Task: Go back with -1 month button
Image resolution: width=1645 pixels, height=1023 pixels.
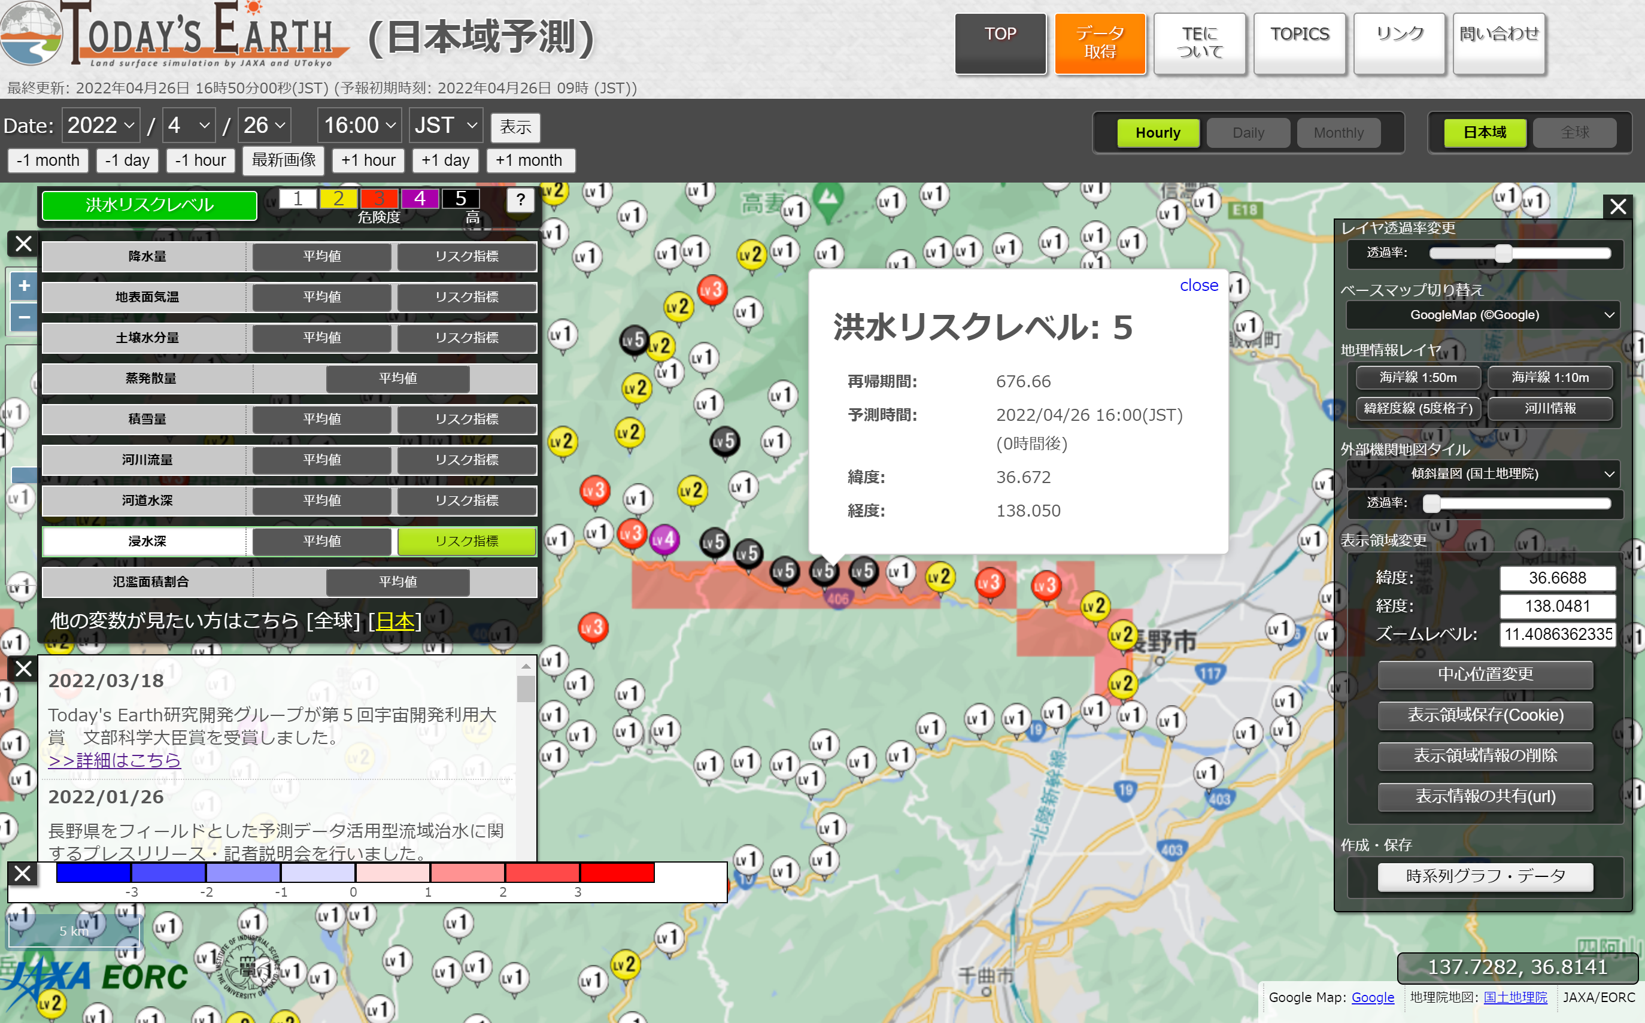Action: pos(47,160)
